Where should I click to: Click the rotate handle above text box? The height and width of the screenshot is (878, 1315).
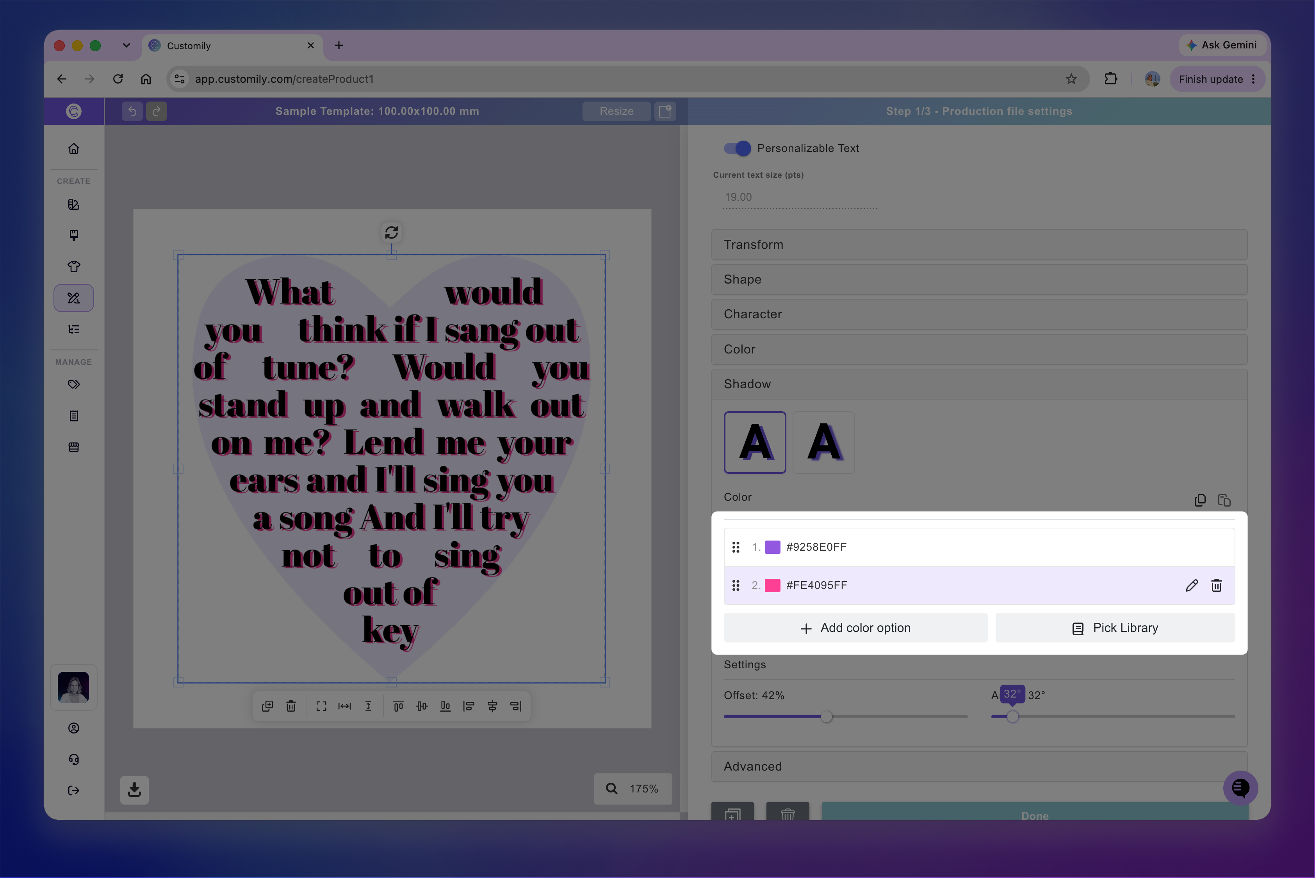pos(391,232)
